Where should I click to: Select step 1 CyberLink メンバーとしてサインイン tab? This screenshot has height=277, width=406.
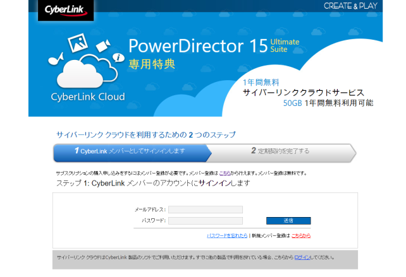tap(132, 153)
